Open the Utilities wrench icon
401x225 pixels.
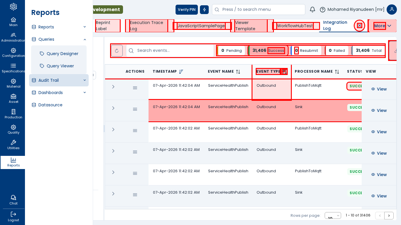coord(13,145)
